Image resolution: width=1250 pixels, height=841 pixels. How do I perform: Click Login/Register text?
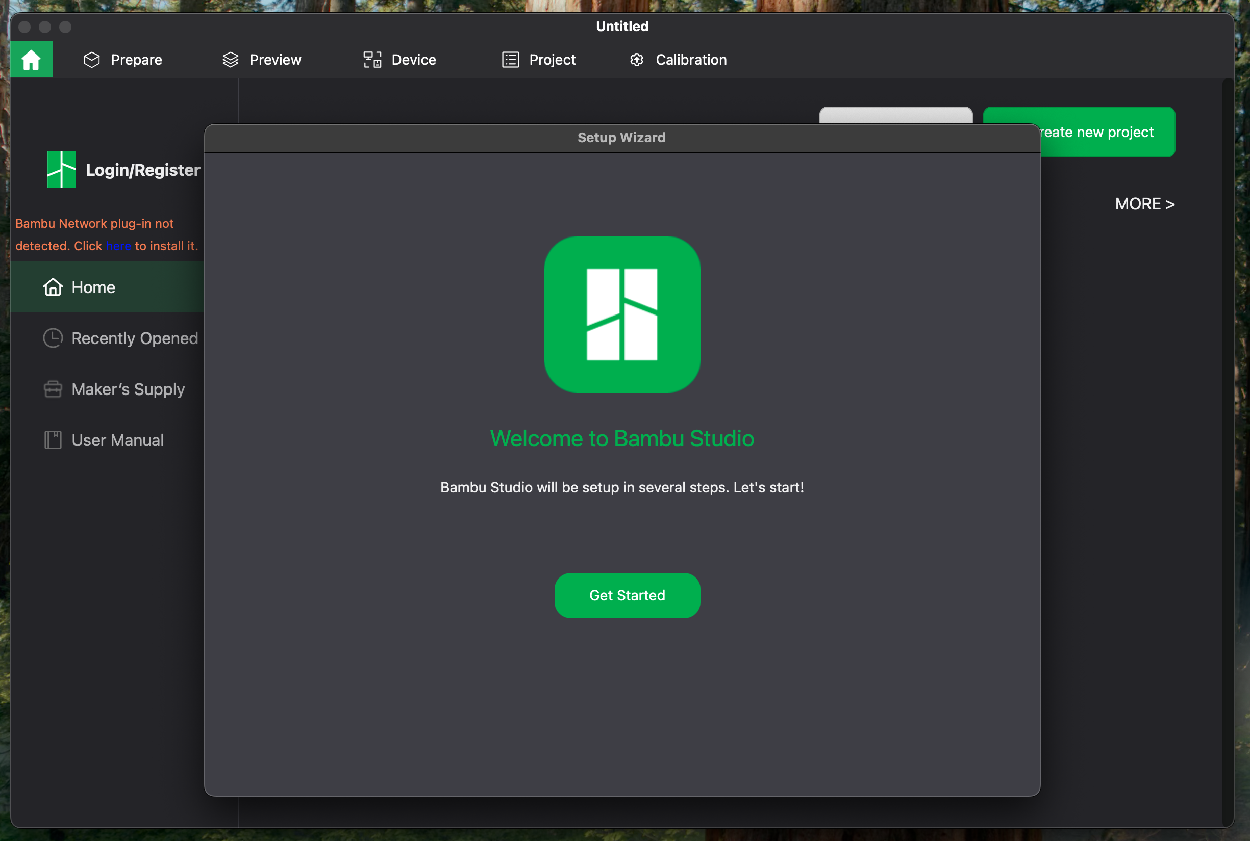pos(143,170)
